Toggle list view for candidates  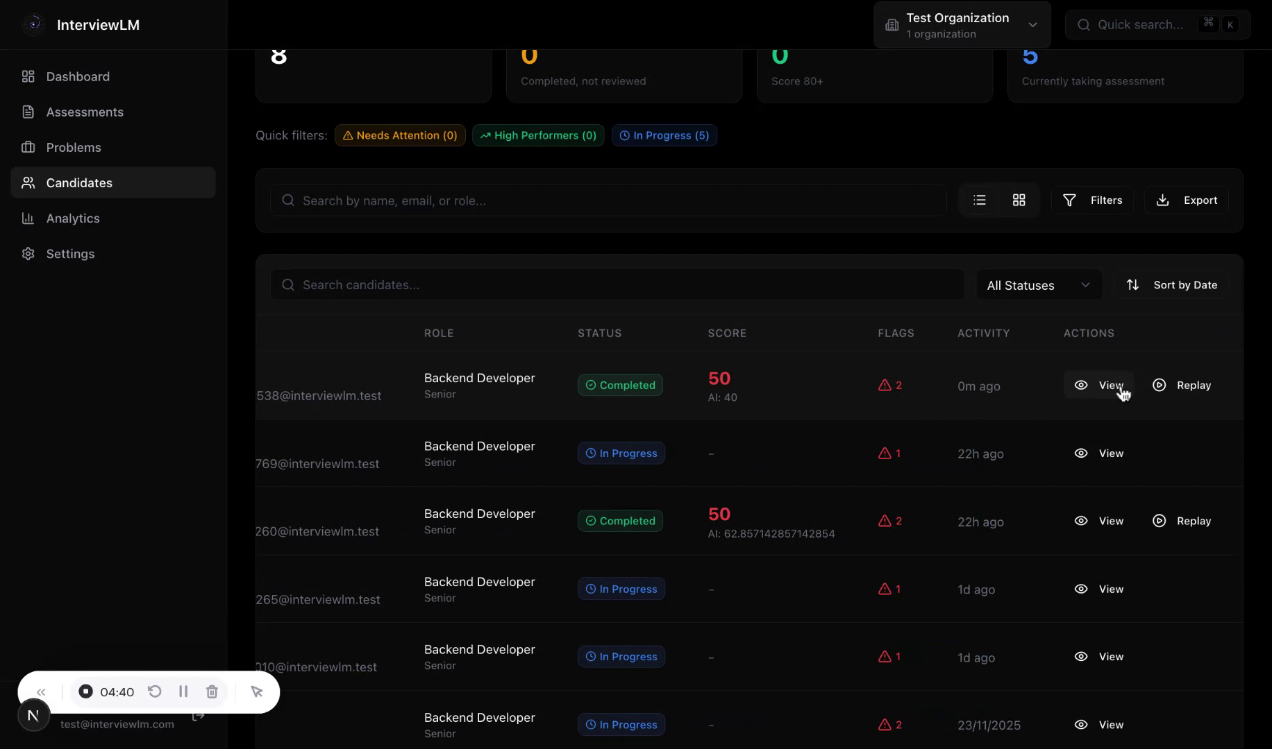(x=979, y=200)
